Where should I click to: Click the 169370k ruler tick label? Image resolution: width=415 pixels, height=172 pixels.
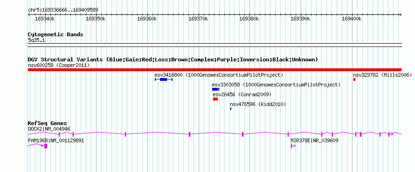coord(198,19)
